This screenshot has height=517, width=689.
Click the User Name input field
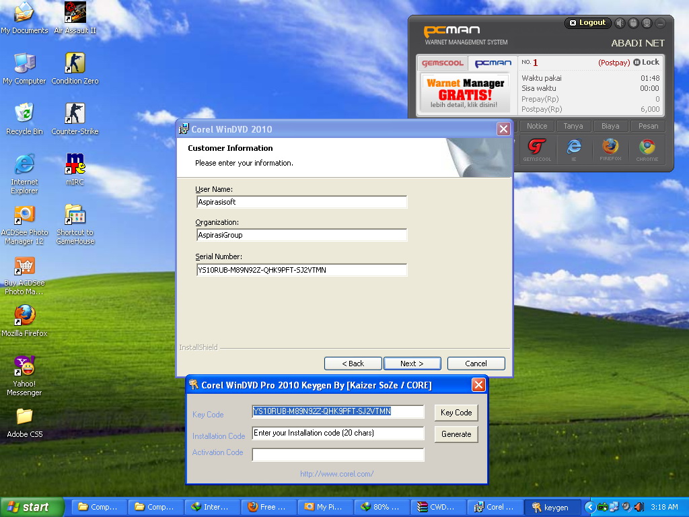[302, 202]
